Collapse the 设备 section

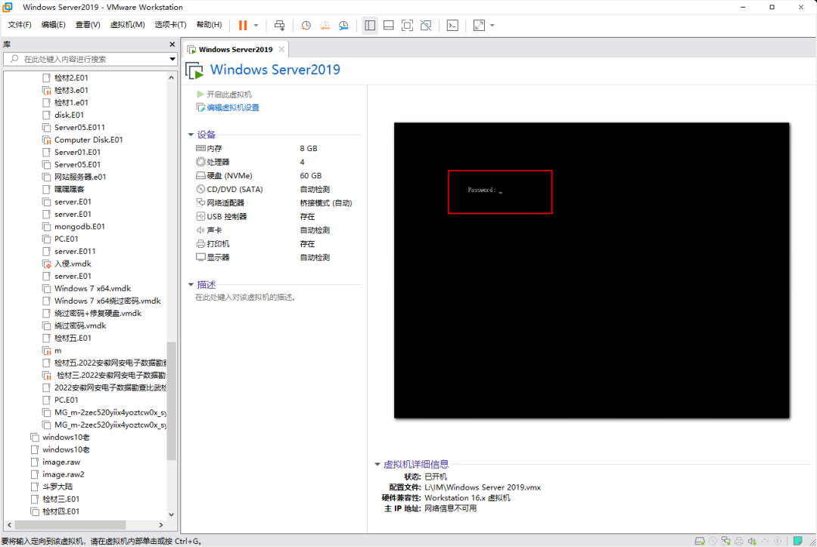pos(191,134)
